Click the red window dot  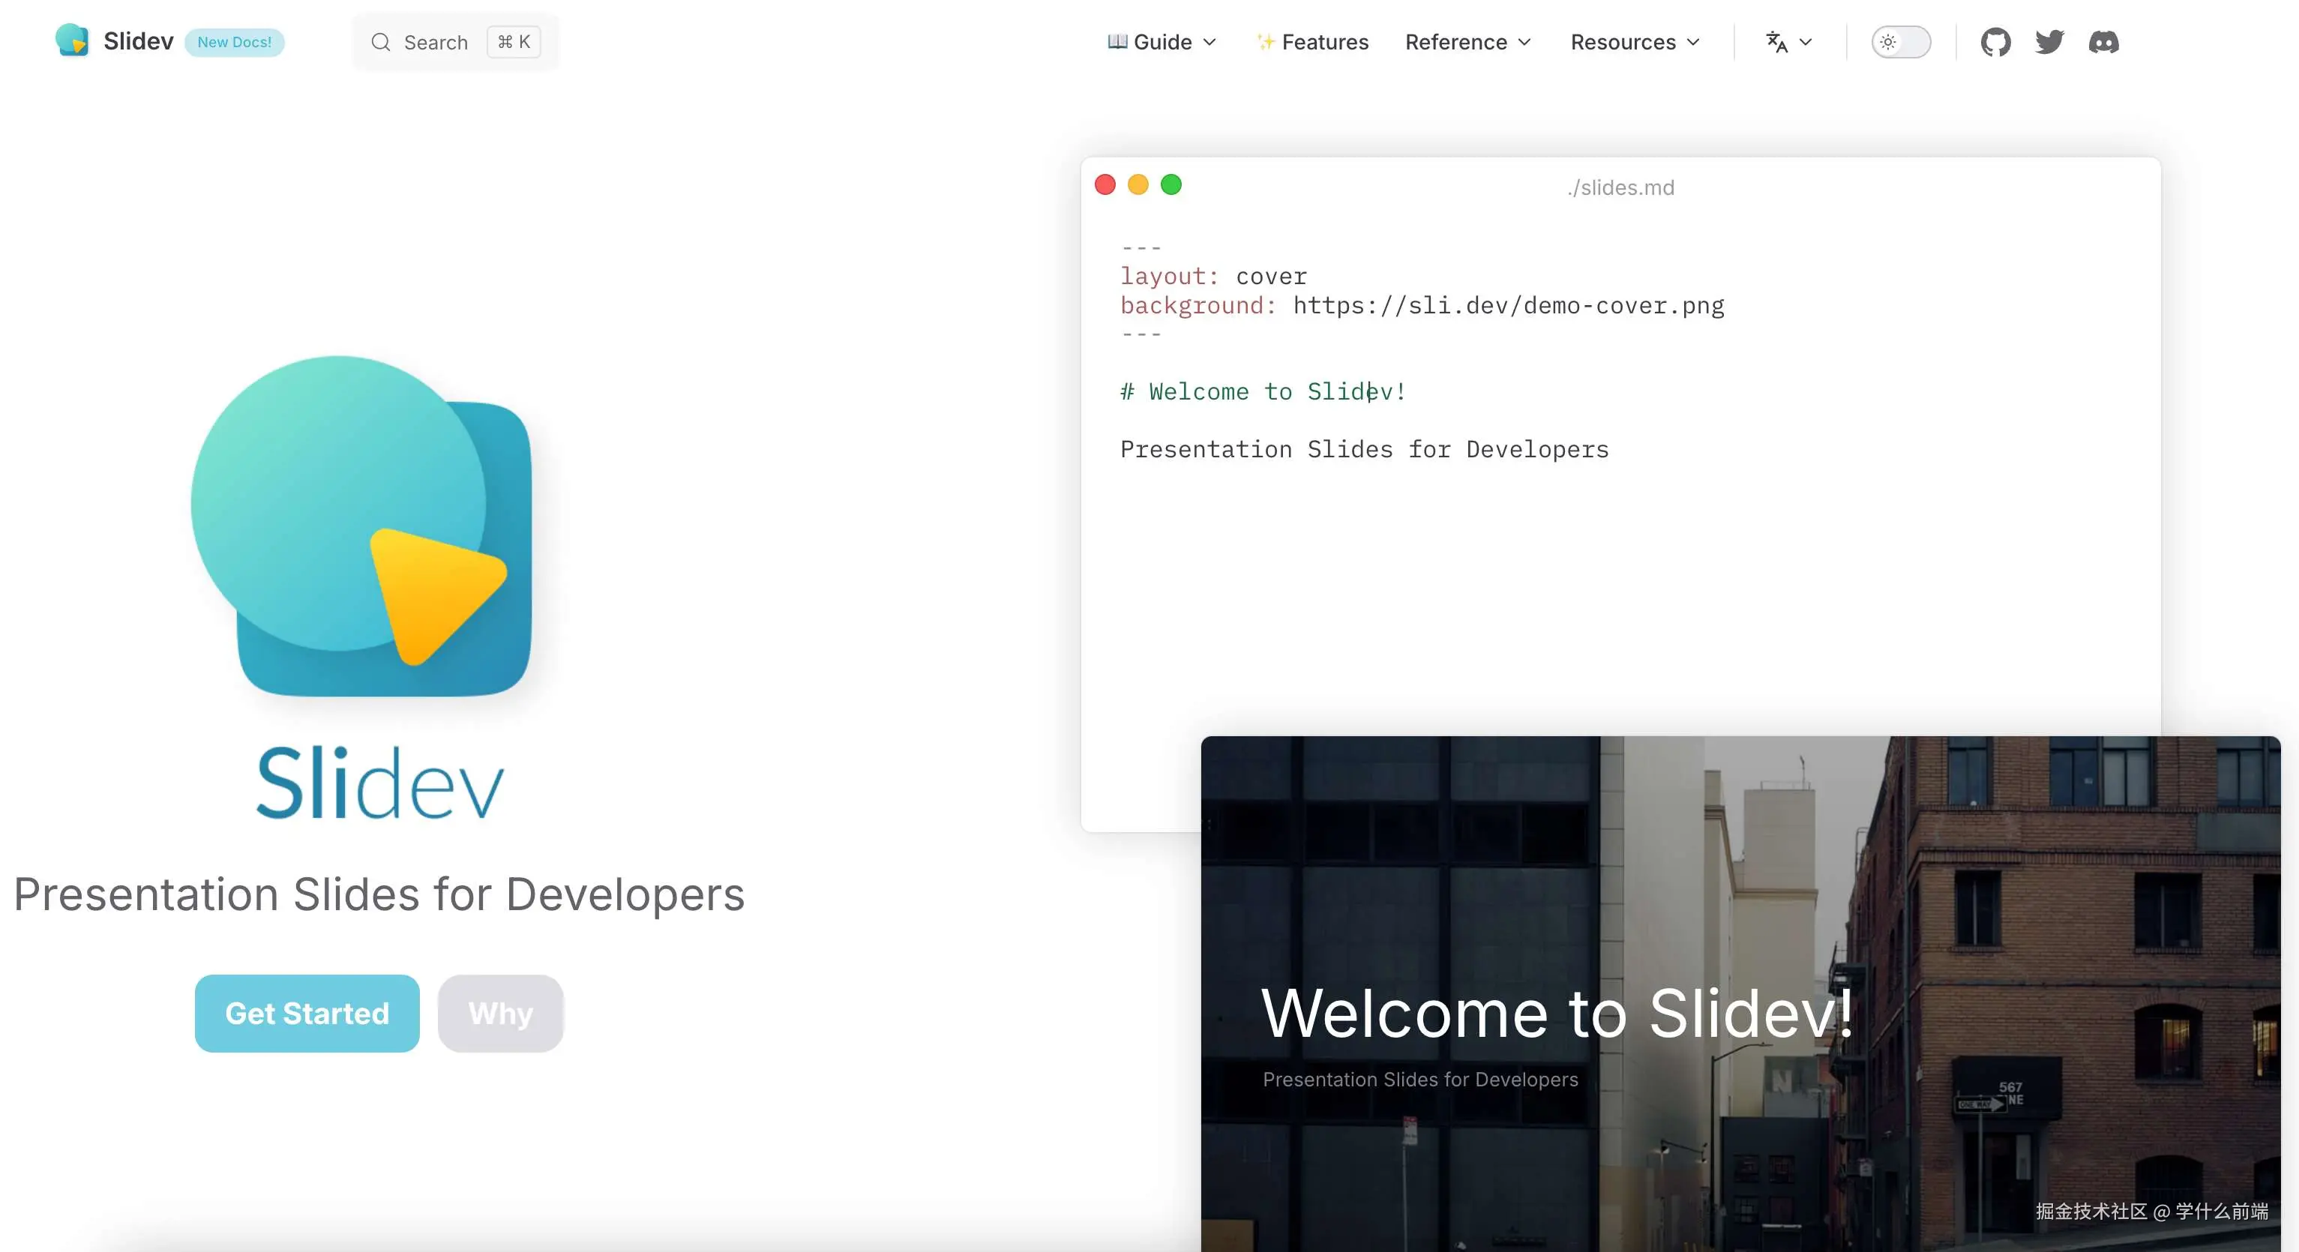(x=1105, y=184)
